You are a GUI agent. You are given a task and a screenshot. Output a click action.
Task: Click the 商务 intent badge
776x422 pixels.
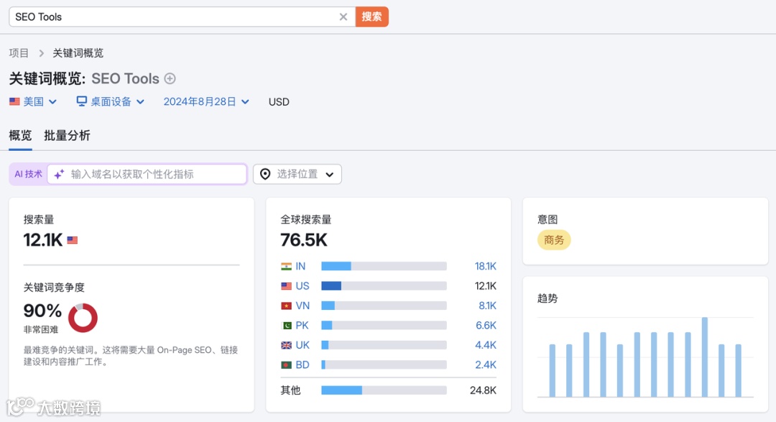[554, 240]
